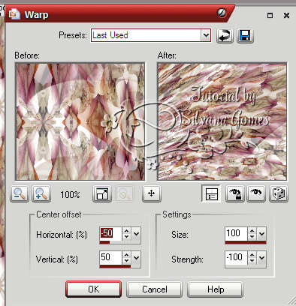296x306 pixels.
Task: Open the Help button
Action: (x=216, y=289)
